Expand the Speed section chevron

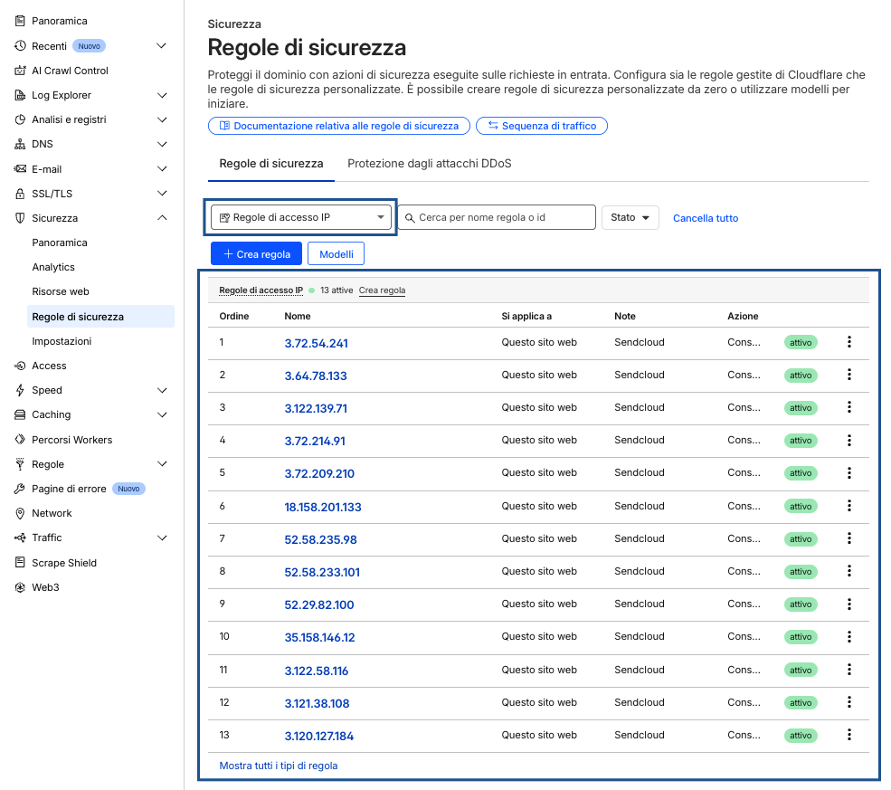(161, 390)
